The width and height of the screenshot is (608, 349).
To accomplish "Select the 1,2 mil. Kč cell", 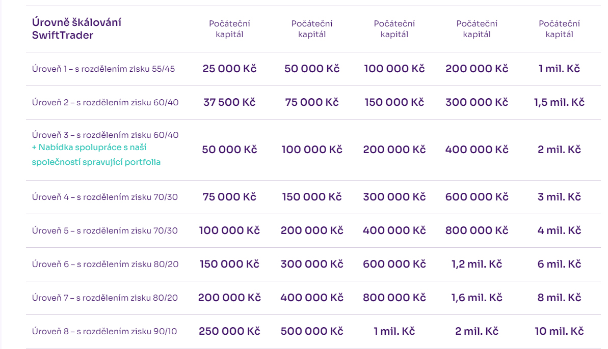I will pos(477,264).
